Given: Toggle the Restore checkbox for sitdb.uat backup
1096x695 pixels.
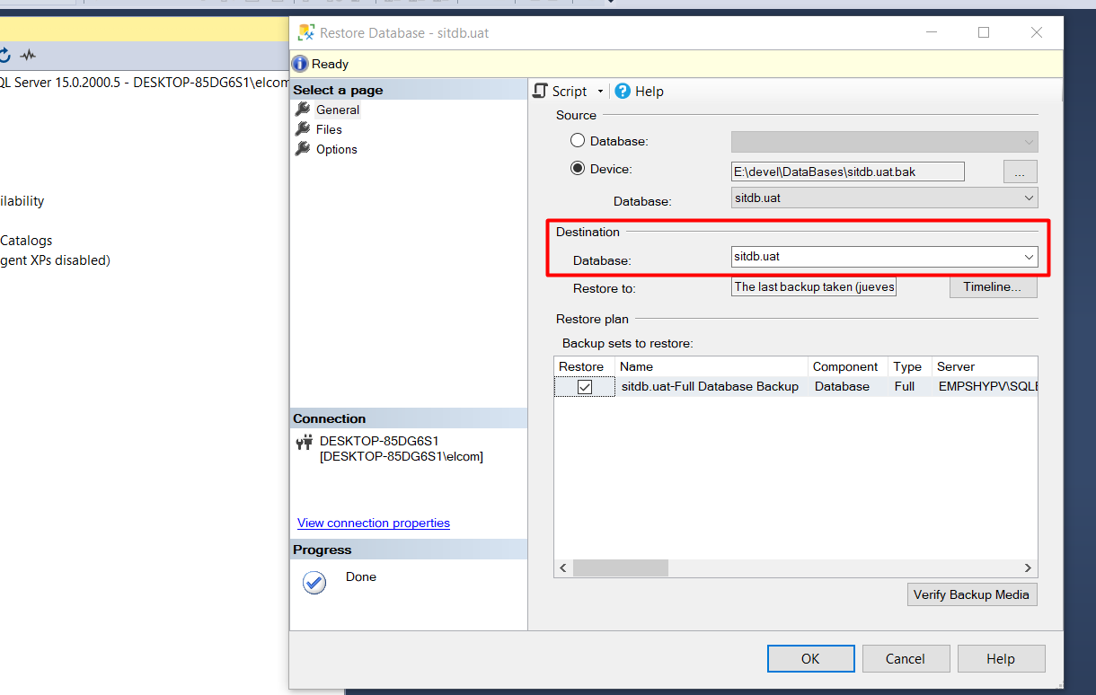Looking at the screenshot, I should 585,387.
